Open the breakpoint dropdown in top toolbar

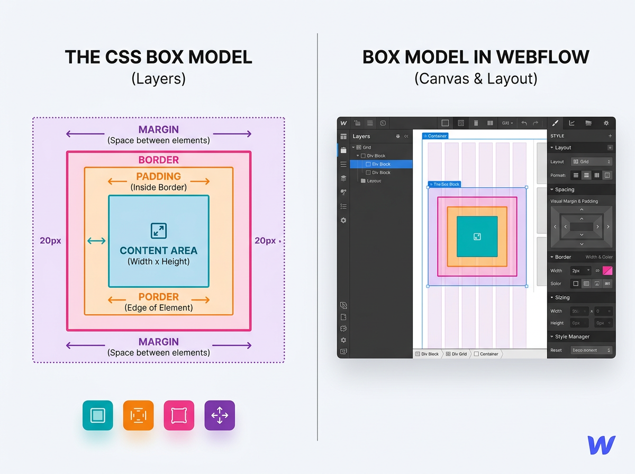[x=507, y=123]
